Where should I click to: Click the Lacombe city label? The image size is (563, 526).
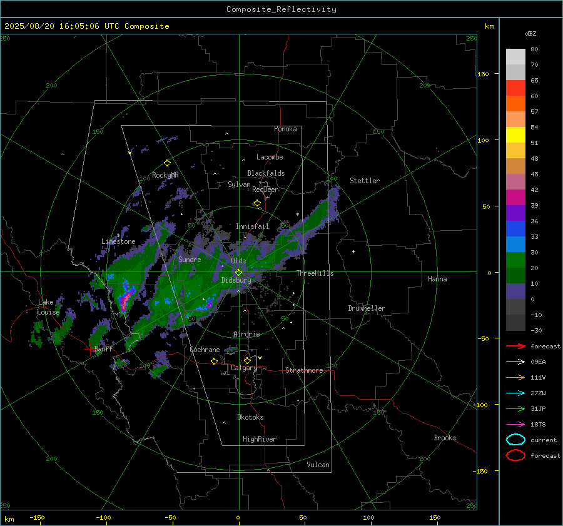pos(270,157)
